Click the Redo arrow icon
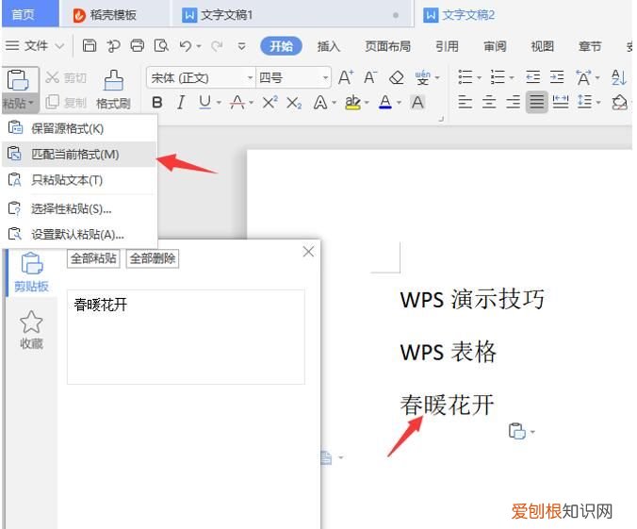Image resolution: width=637 pixels, height=529 pixels. coord(217,45)
